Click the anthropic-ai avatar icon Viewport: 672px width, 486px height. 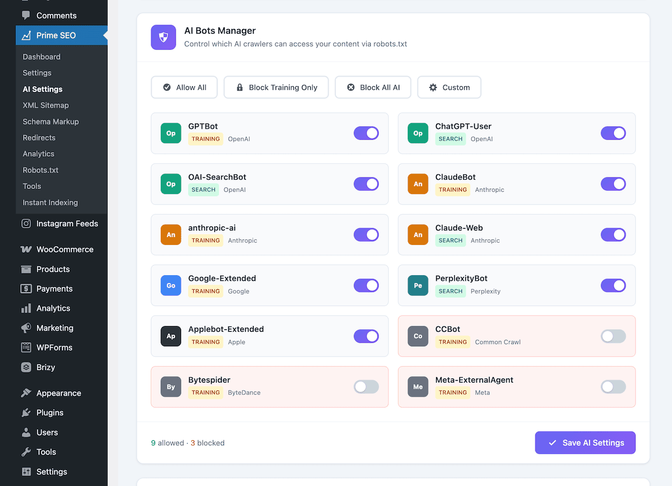click(171, 234)
